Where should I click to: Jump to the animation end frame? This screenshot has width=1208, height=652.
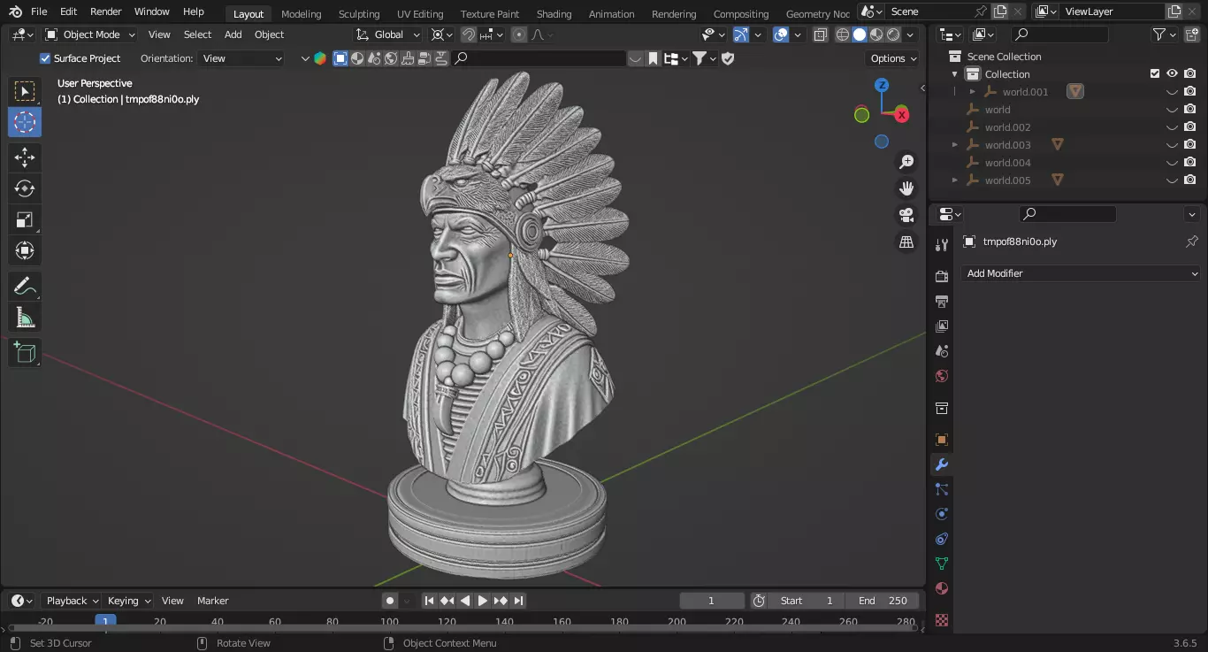point(519,601)
